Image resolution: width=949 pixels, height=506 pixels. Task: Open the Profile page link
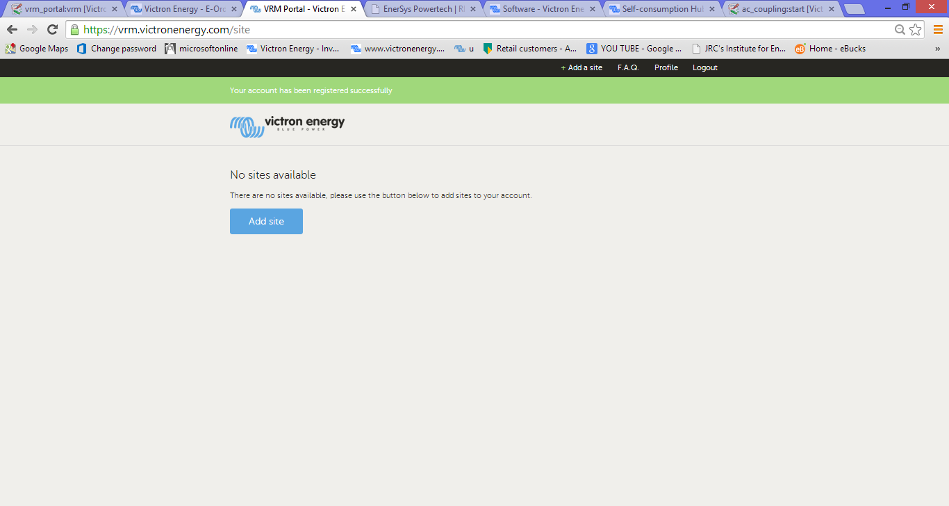coord(666,67)
